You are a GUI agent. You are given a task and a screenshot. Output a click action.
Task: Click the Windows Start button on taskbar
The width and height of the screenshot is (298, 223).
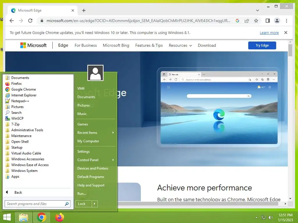[7, 217]
